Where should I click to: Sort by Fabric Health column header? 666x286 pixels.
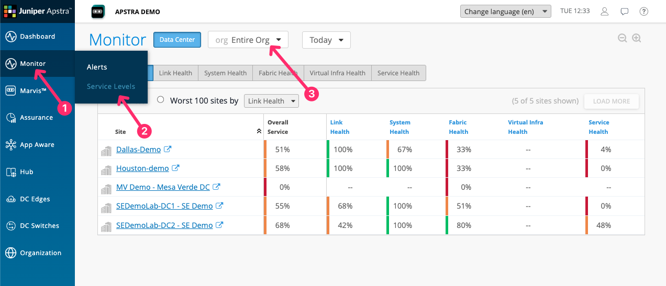tap(458, 127)
